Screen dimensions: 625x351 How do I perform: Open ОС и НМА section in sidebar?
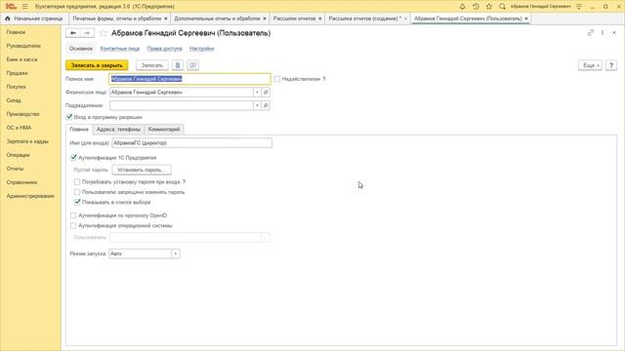coord(19,128)
